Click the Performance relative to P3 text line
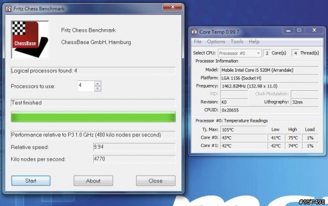Image resolution: width=328 pixels, height=206 pixels. coord(86,135)
